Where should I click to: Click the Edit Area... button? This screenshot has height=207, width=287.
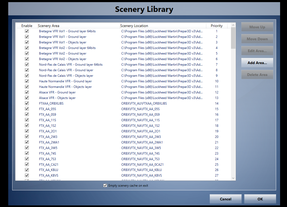click(257, 51)
